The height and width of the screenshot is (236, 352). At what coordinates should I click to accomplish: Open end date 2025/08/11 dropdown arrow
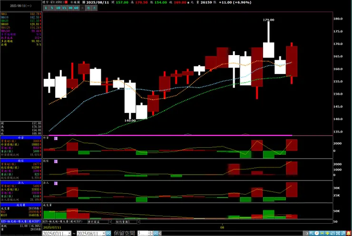tap(104, 233)
